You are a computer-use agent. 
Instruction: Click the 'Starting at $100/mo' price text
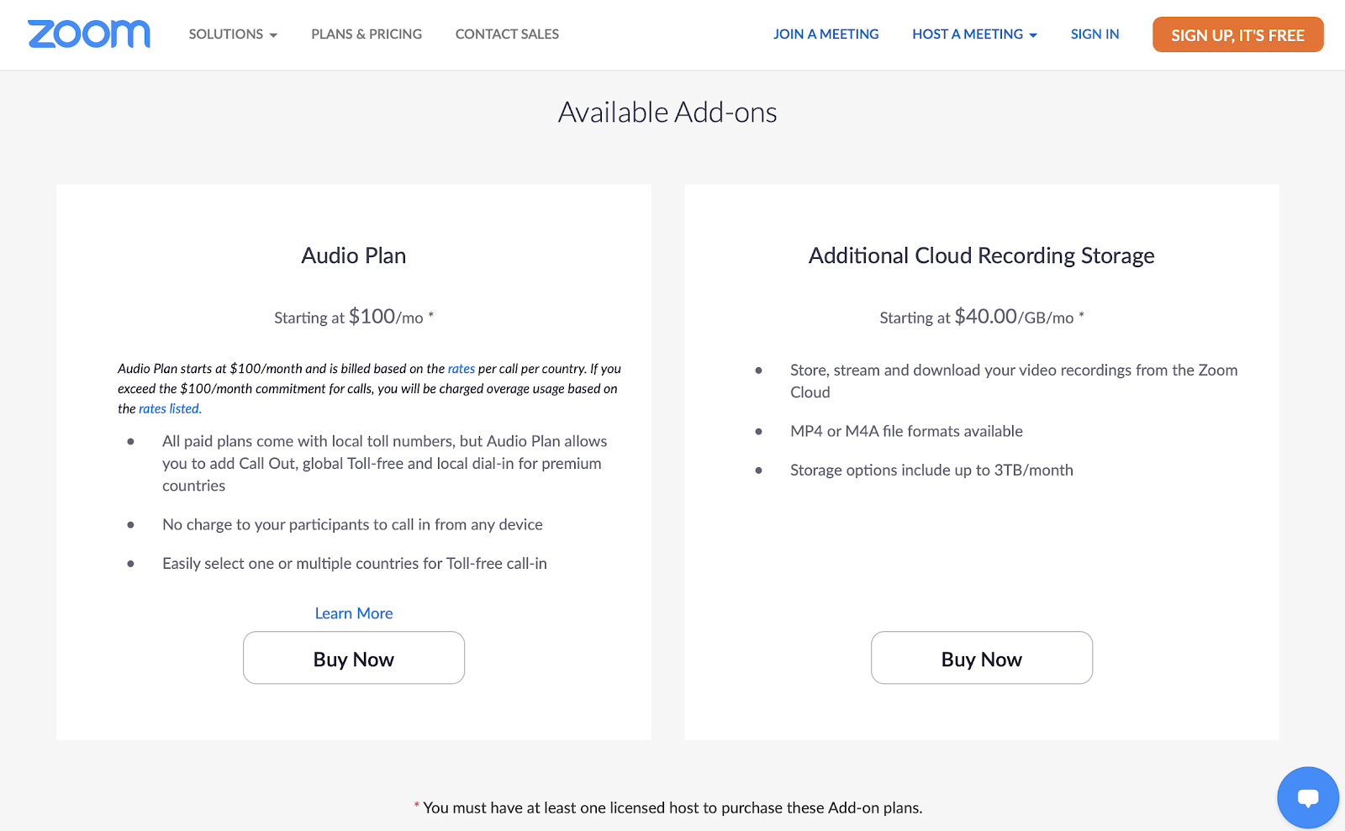354,317
